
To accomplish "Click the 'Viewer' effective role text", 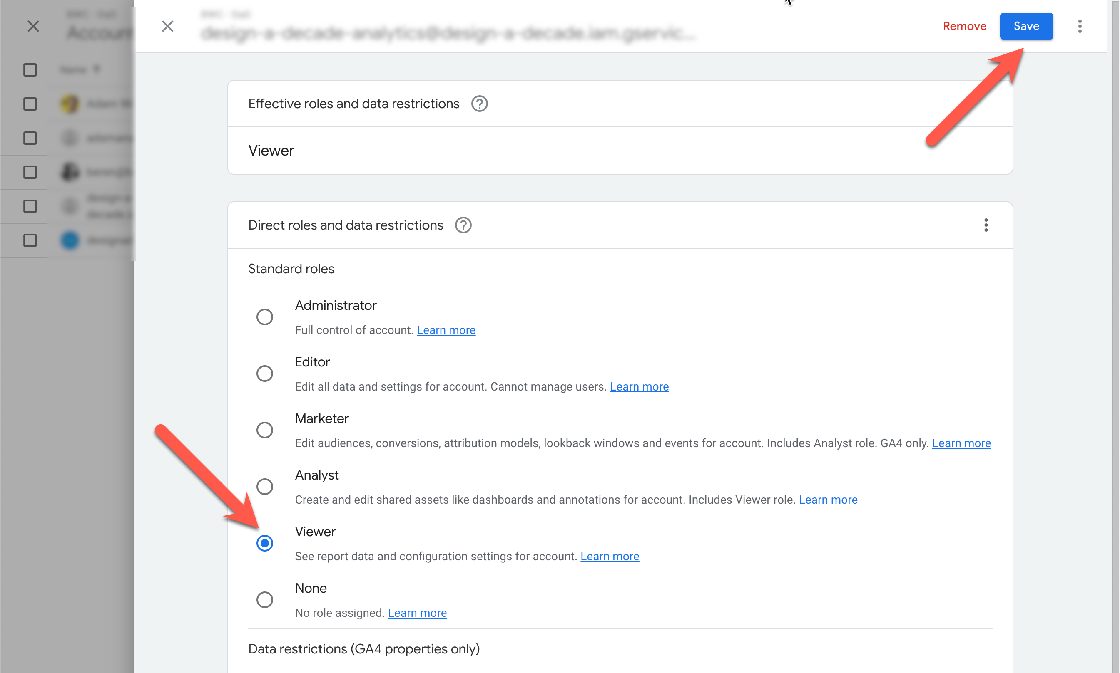I will 271,151.
